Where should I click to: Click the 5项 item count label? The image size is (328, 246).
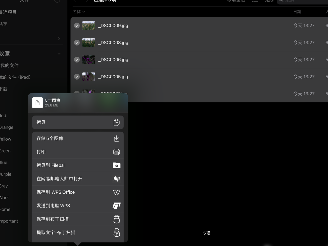pos(207,233)
